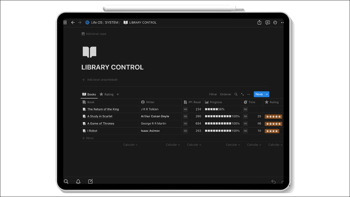Image resolution: width=350 pixels, height=197 pixels.
Task: Add a new row with Novo
Action: 88,138
